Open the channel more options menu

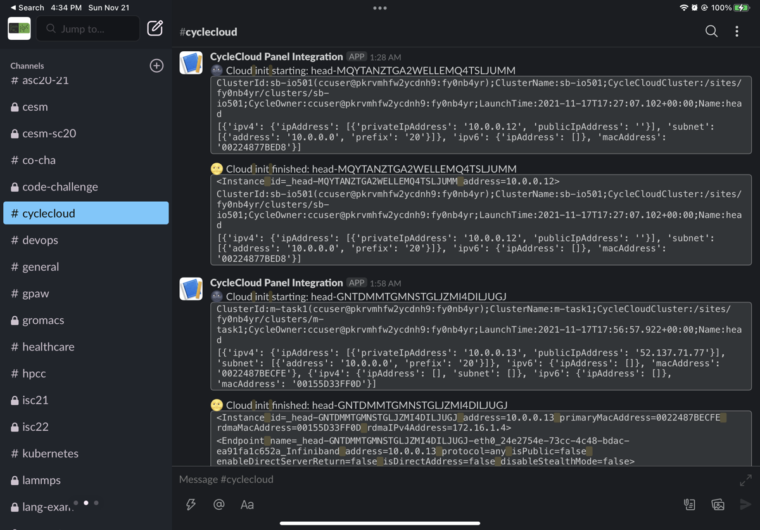click(x=737, y=32)
